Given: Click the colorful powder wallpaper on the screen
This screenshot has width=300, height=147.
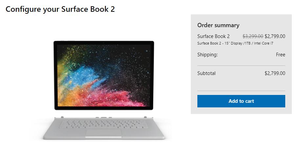Looking at the screenshot, I should tap(104, 76).
